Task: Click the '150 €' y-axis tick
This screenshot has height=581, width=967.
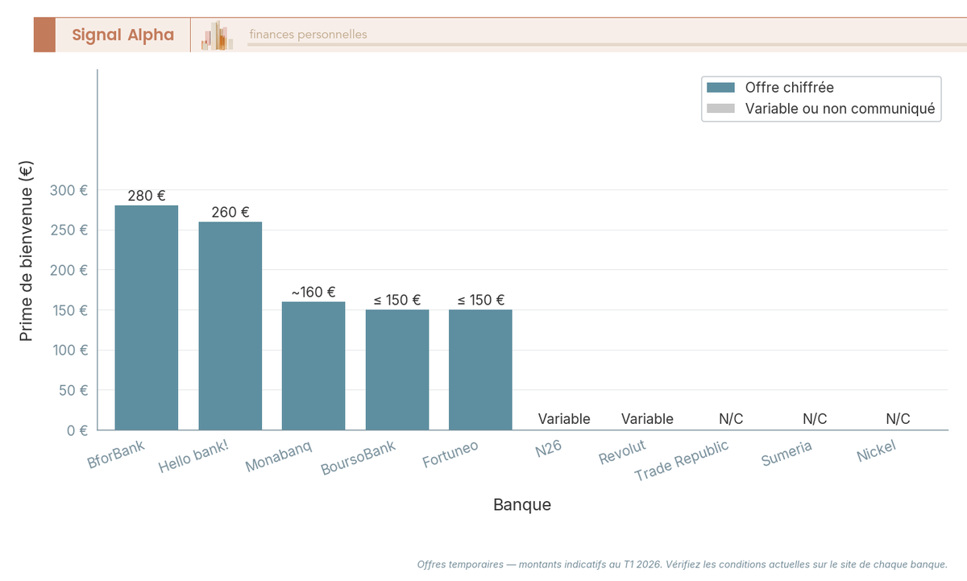Action: tap(68, 310)
